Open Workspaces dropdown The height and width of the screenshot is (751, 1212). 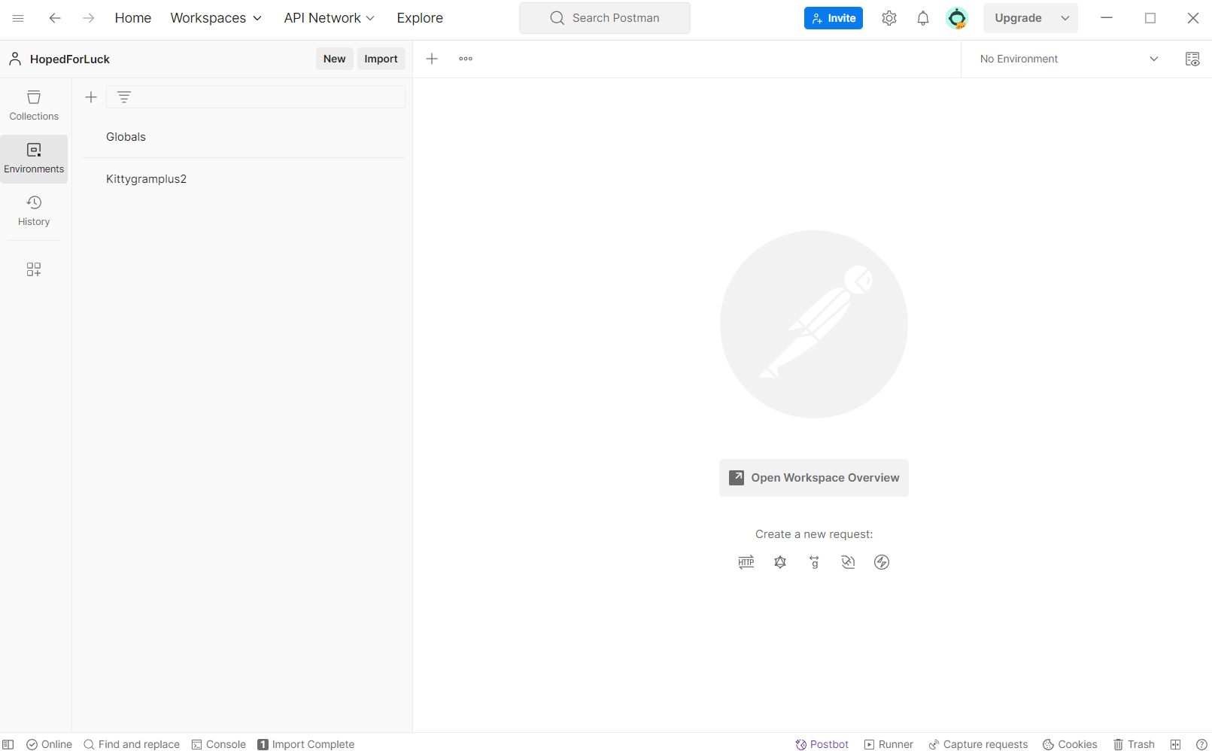coord(216,18)
